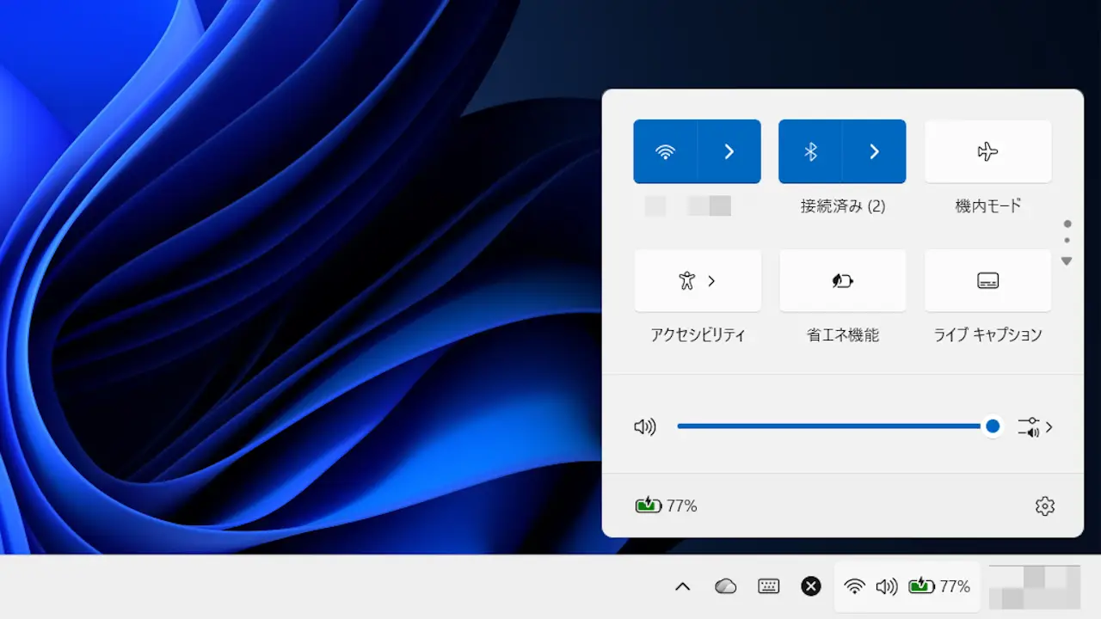Viewport: 1101px width, 619px height.
Task: Open OneDrive cloud icon in taskbar
Action: 726,586
